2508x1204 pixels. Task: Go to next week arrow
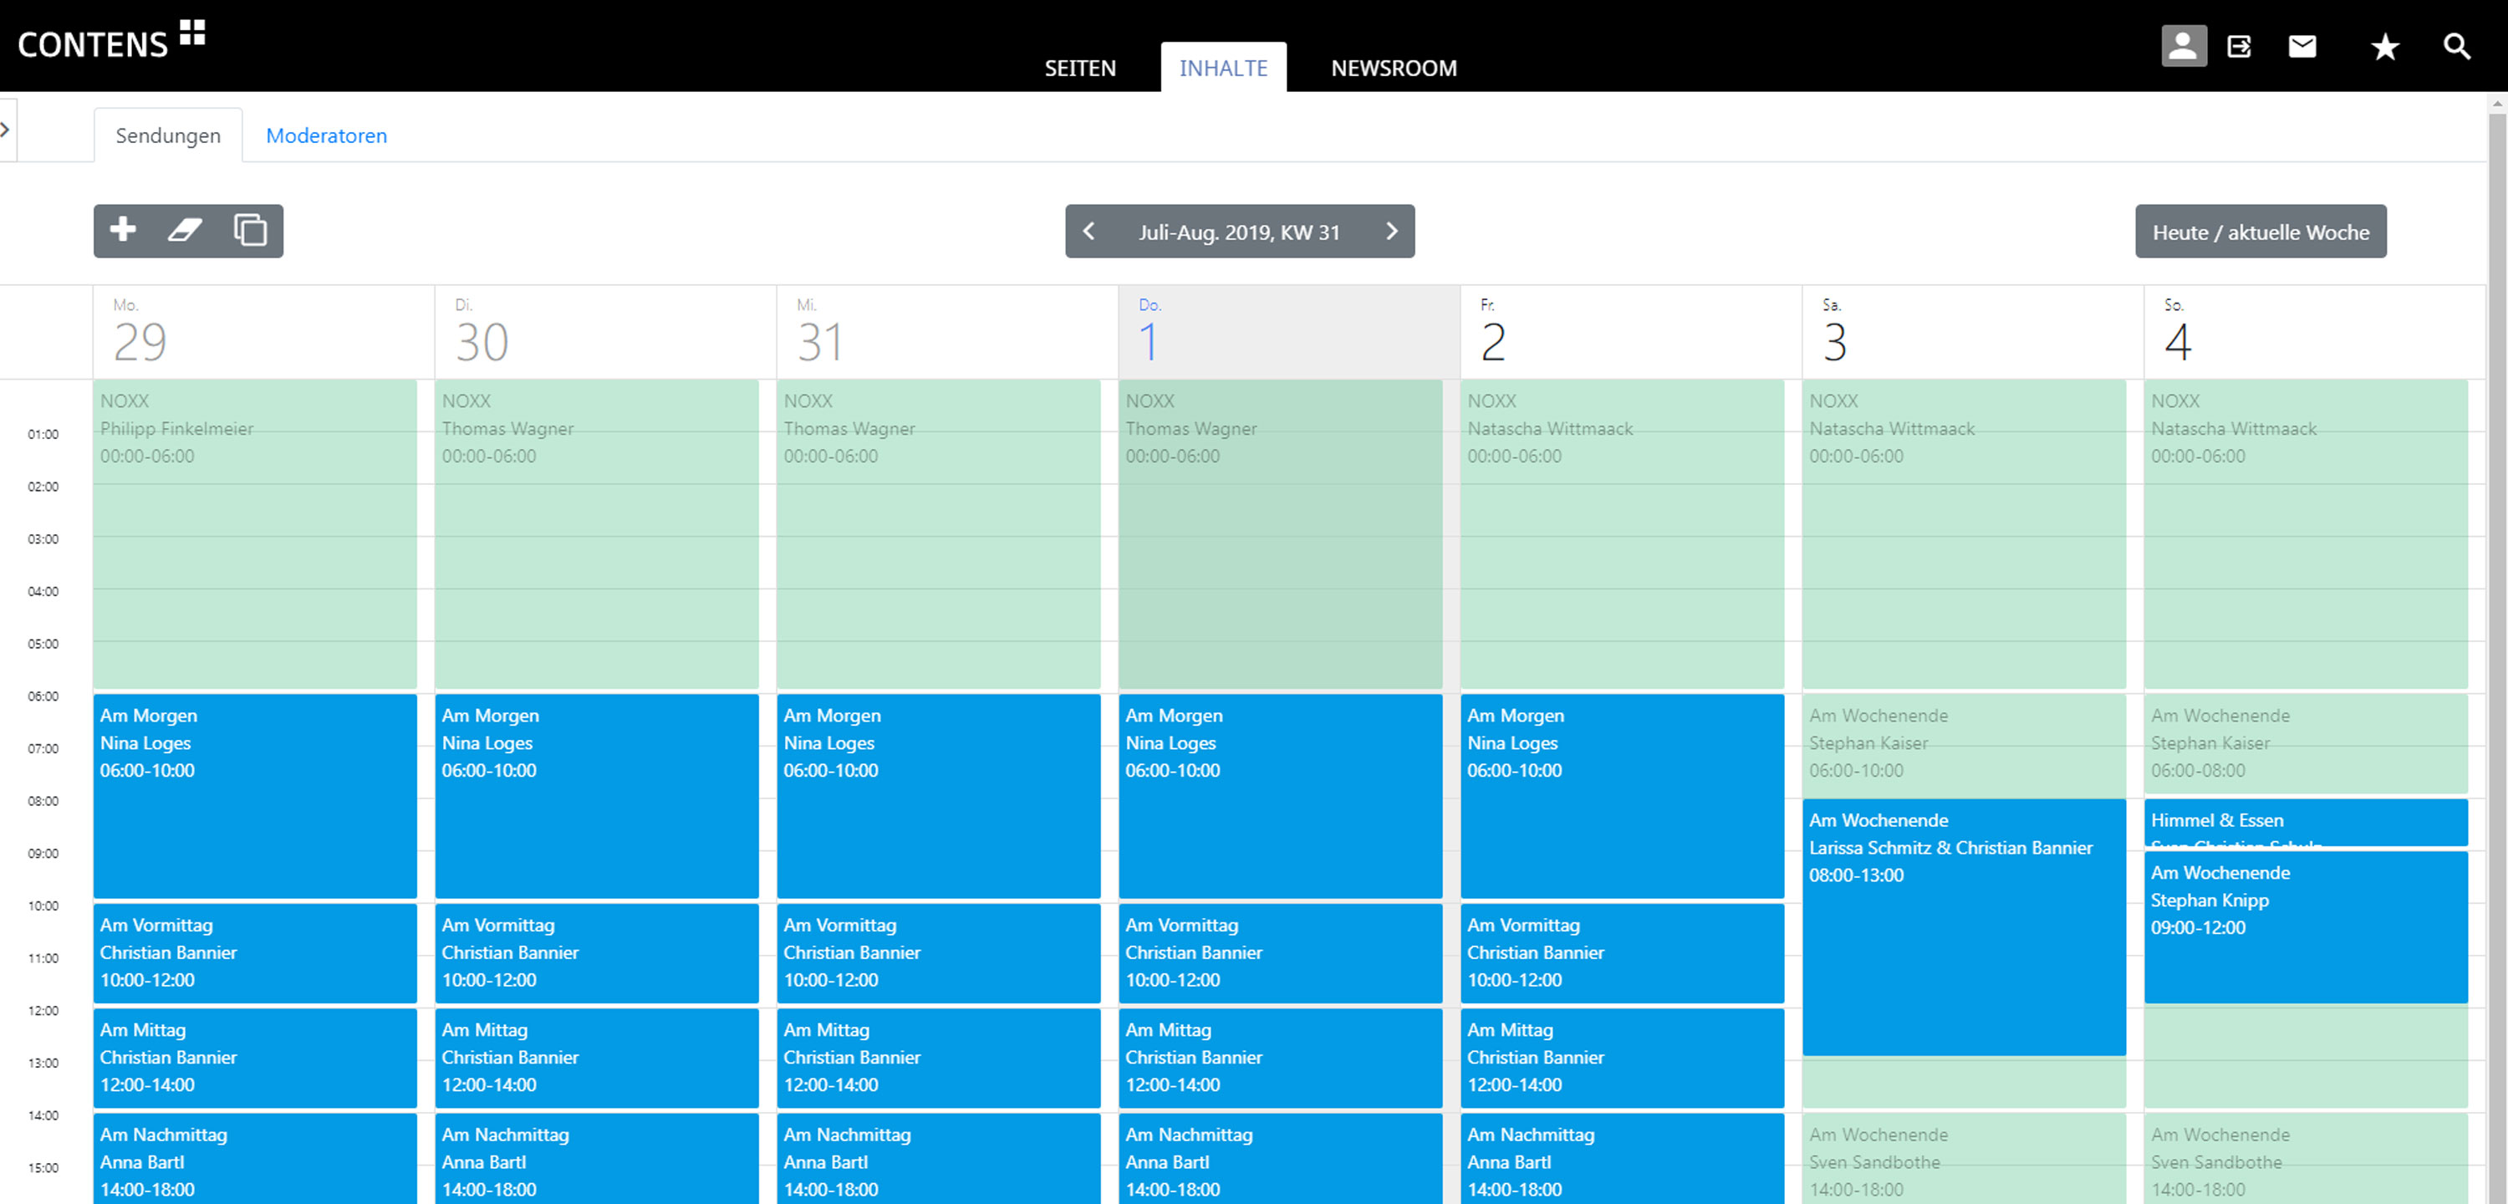pyautogui.click(x=1391, y=231)
